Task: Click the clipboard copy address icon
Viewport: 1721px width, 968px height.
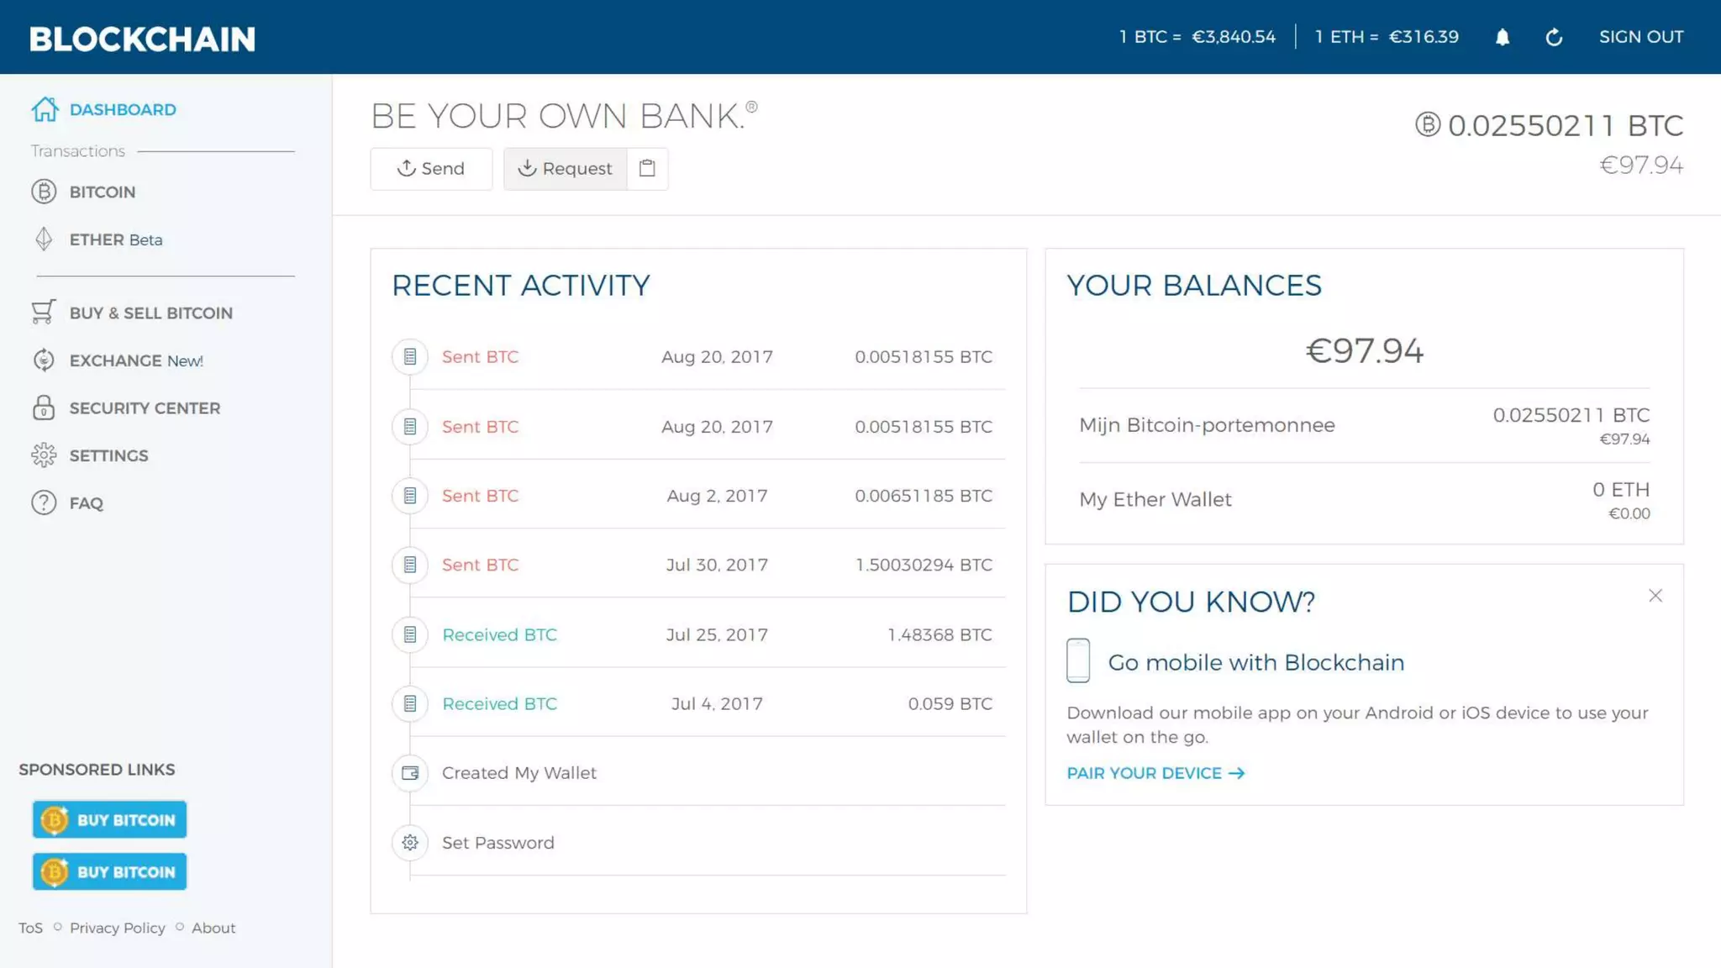Action: pos(647,168)
